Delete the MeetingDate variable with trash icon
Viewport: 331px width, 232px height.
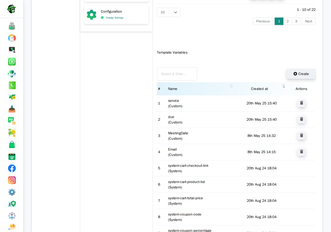(x=302, y=136)
